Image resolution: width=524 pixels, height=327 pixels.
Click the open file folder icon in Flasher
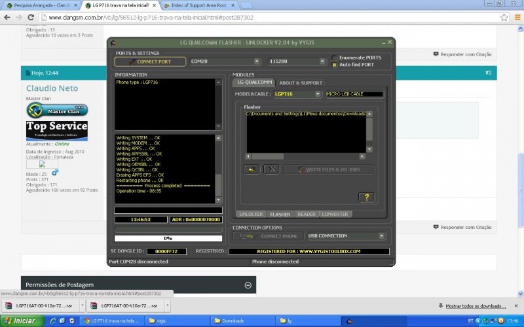click(x=252, y=169)
